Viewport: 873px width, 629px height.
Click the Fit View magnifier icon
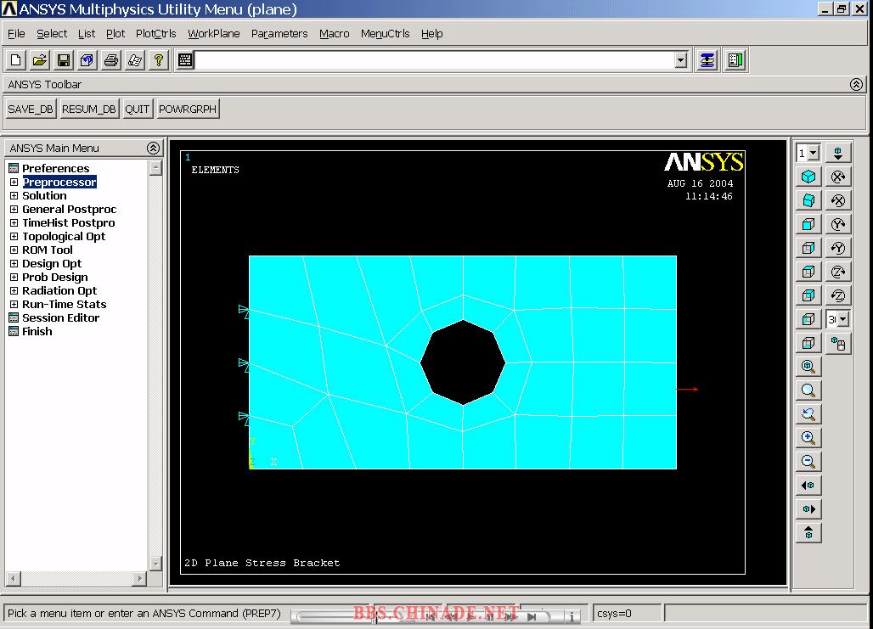[808, 366]
